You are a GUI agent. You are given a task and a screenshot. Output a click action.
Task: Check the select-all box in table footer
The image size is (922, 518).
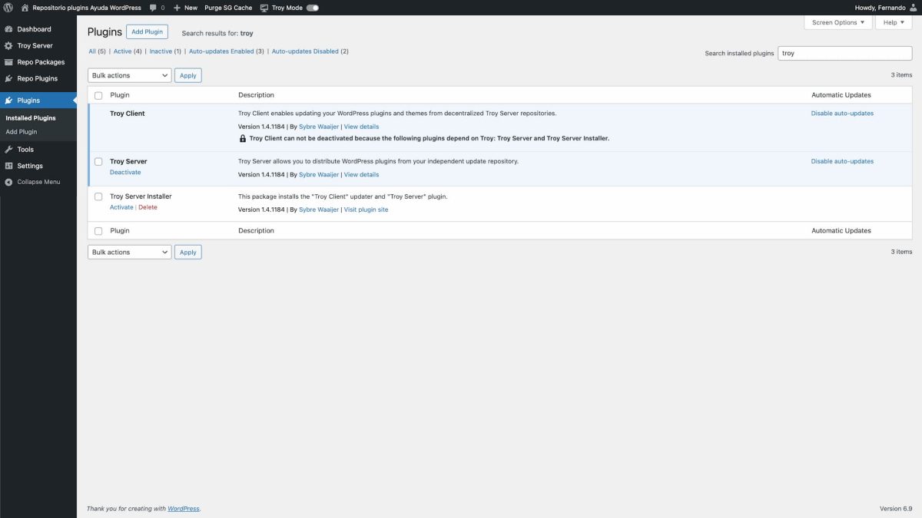[98, 231]
